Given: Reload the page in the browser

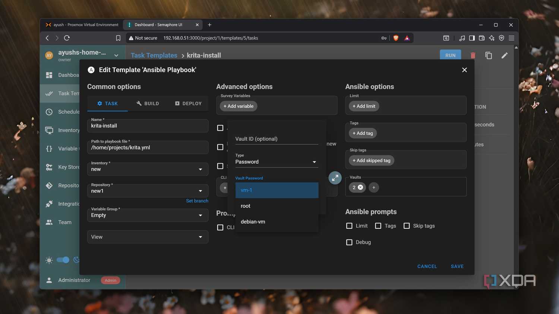Looking at the screenshot, I should pyautogui.click(x=67, y=38).
